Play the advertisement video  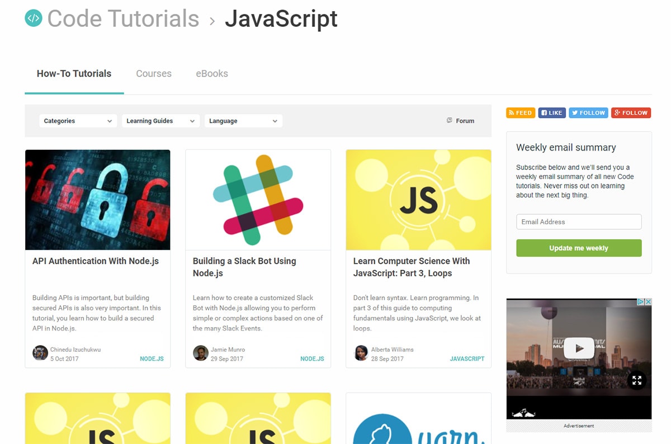[x=579, y=348]
